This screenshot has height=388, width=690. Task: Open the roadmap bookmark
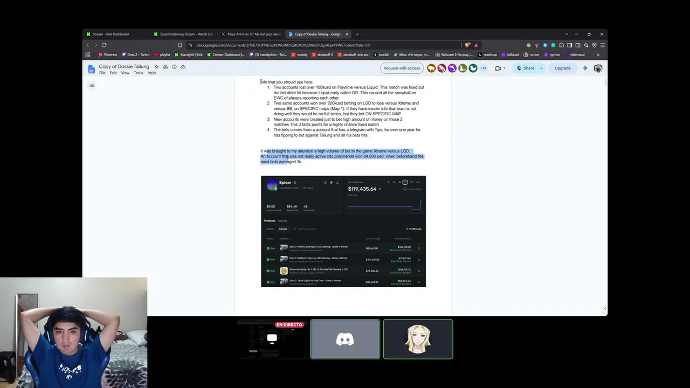click(487, 54)
